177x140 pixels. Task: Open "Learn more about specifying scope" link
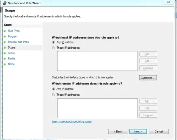coord(72,122)
